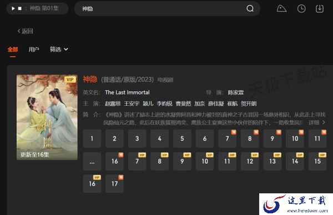The height and width of the screenshot is (215, 333).
Task: Play preview episode 8 with orange badge
Action: [250, 138]
